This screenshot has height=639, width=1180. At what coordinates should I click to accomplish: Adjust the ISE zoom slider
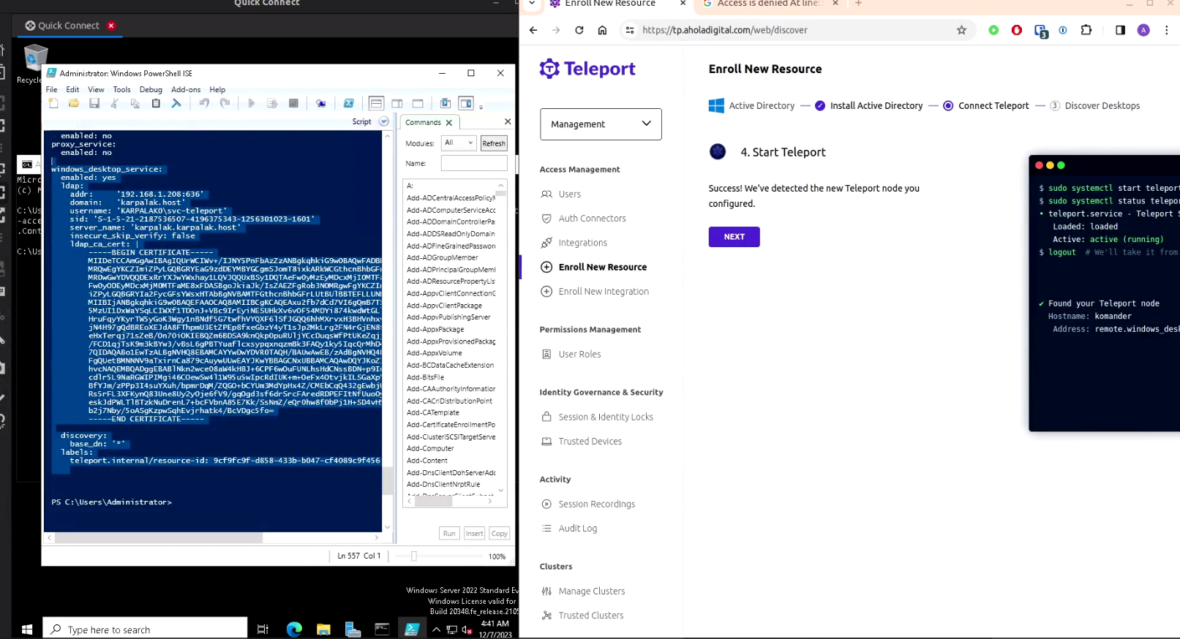coord(414,556)
